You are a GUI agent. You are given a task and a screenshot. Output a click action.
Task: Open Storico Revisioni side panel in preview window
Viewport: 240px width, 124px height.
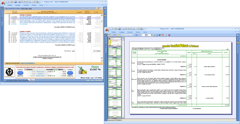(238, 47)
